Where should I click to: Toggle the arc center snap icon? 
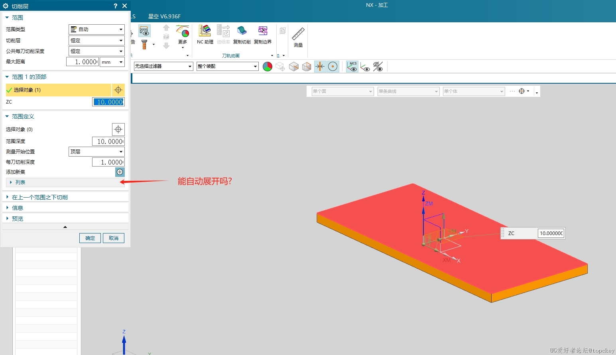(333, 67)
